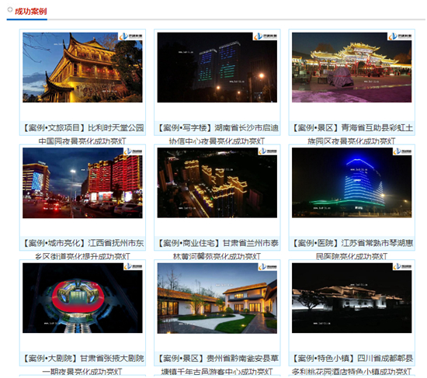427x378 pixels.
Task: Open the 【案例•医院】江苏省常熟市琴湖惠 link
Action: click(352, 243)
